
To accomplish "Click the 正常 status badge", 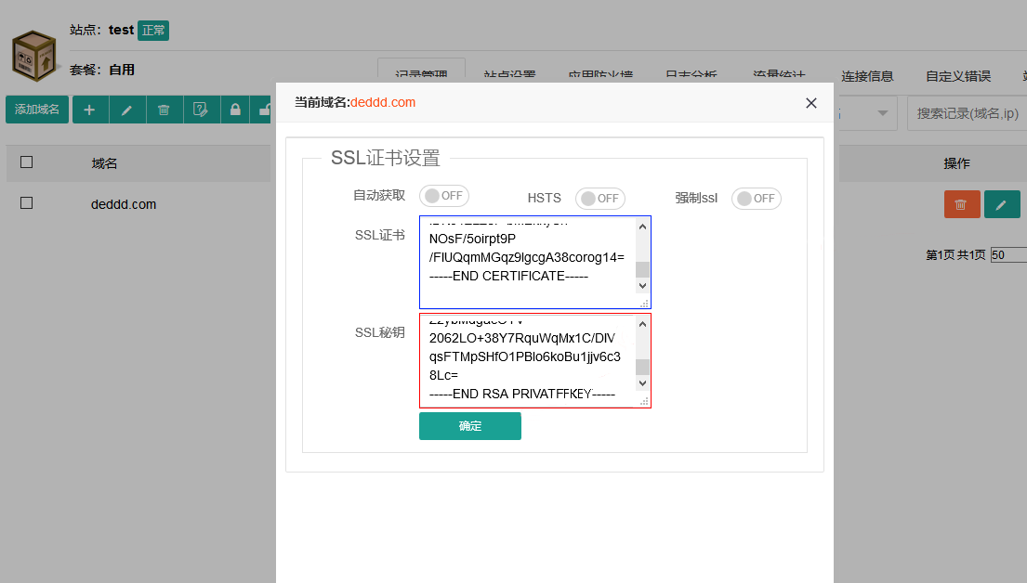I will [153, 30].
